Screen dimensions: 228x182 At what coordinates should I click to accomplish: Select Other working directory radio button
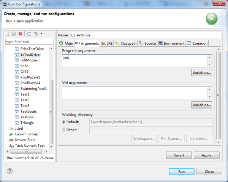[x=63, y=130]
